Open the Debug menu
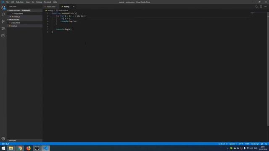This screenshot has height=151, width=269. tap(39, 2)
